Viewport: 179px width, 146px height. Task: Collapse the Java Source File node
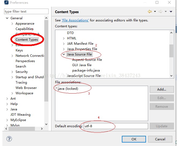(64, 54)
